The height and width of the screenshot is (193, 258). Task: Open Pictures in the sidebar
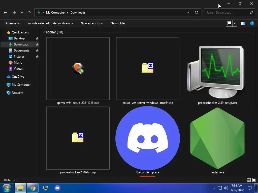(x=19, y=57)
